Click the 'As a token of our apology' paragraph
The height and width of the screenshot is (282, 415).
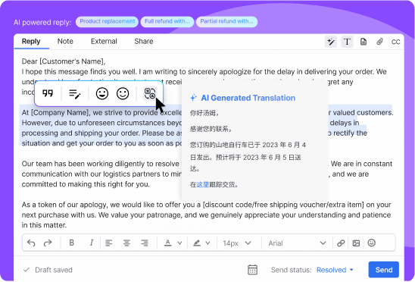point(206,215)
